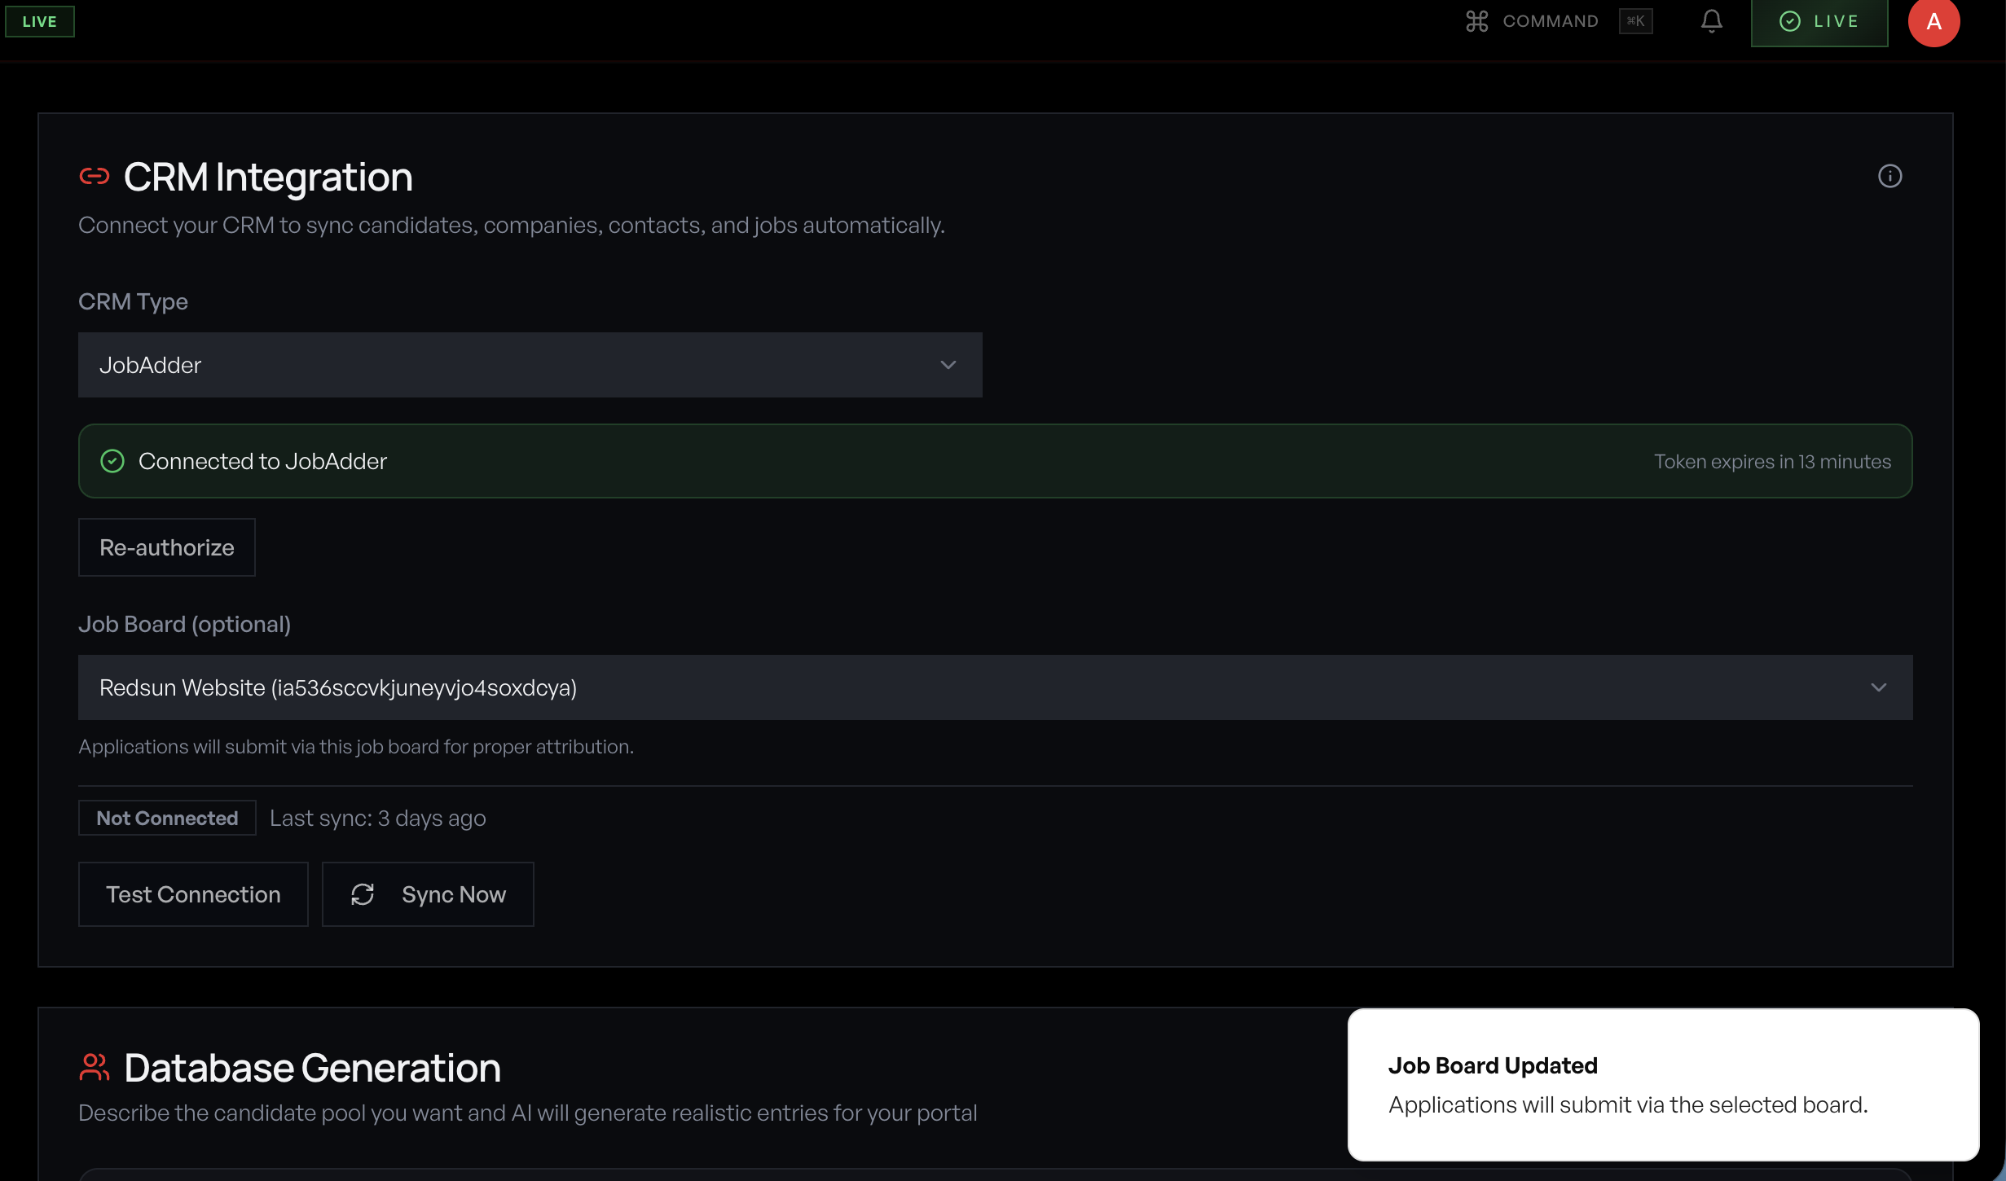Click the people icon beside Database Generation
Image resolution: width=2006 pixels, height=1181 pixels.
(x=94, y=1067)
